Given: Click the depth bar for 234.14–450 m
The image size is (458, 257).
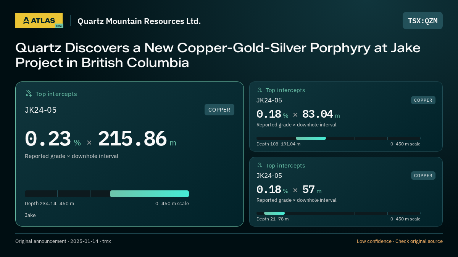Looking at the screenshot, I should coord(107,194).
